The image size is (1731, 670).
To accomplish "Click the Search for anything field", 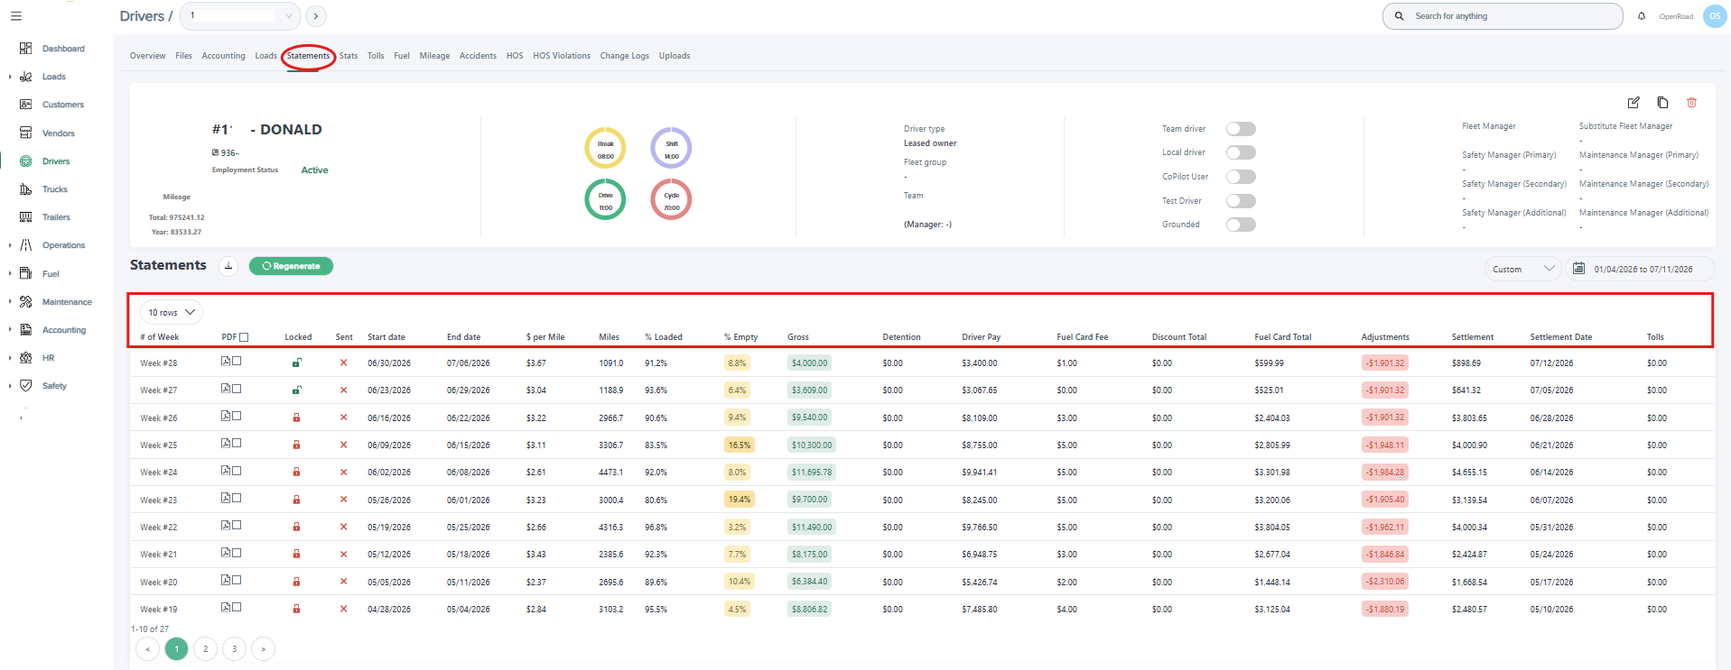I will pos(1503,16).
